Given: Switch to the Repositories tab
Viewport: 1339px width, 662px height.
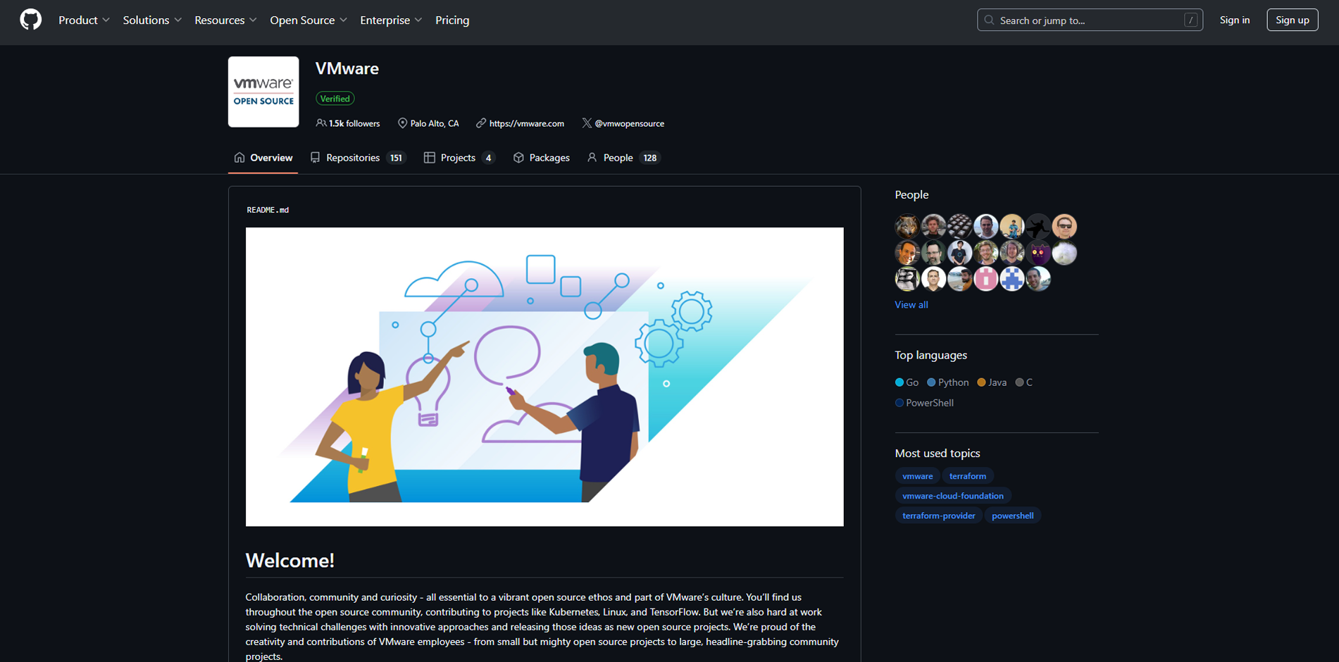Looking at the screenshot, I should pyautogui.click(x=358, y=158).
